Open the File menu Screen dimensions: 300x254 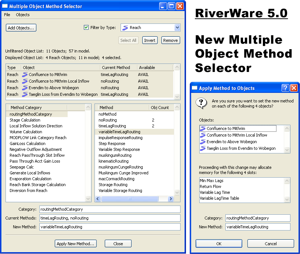tap(7, 15)
